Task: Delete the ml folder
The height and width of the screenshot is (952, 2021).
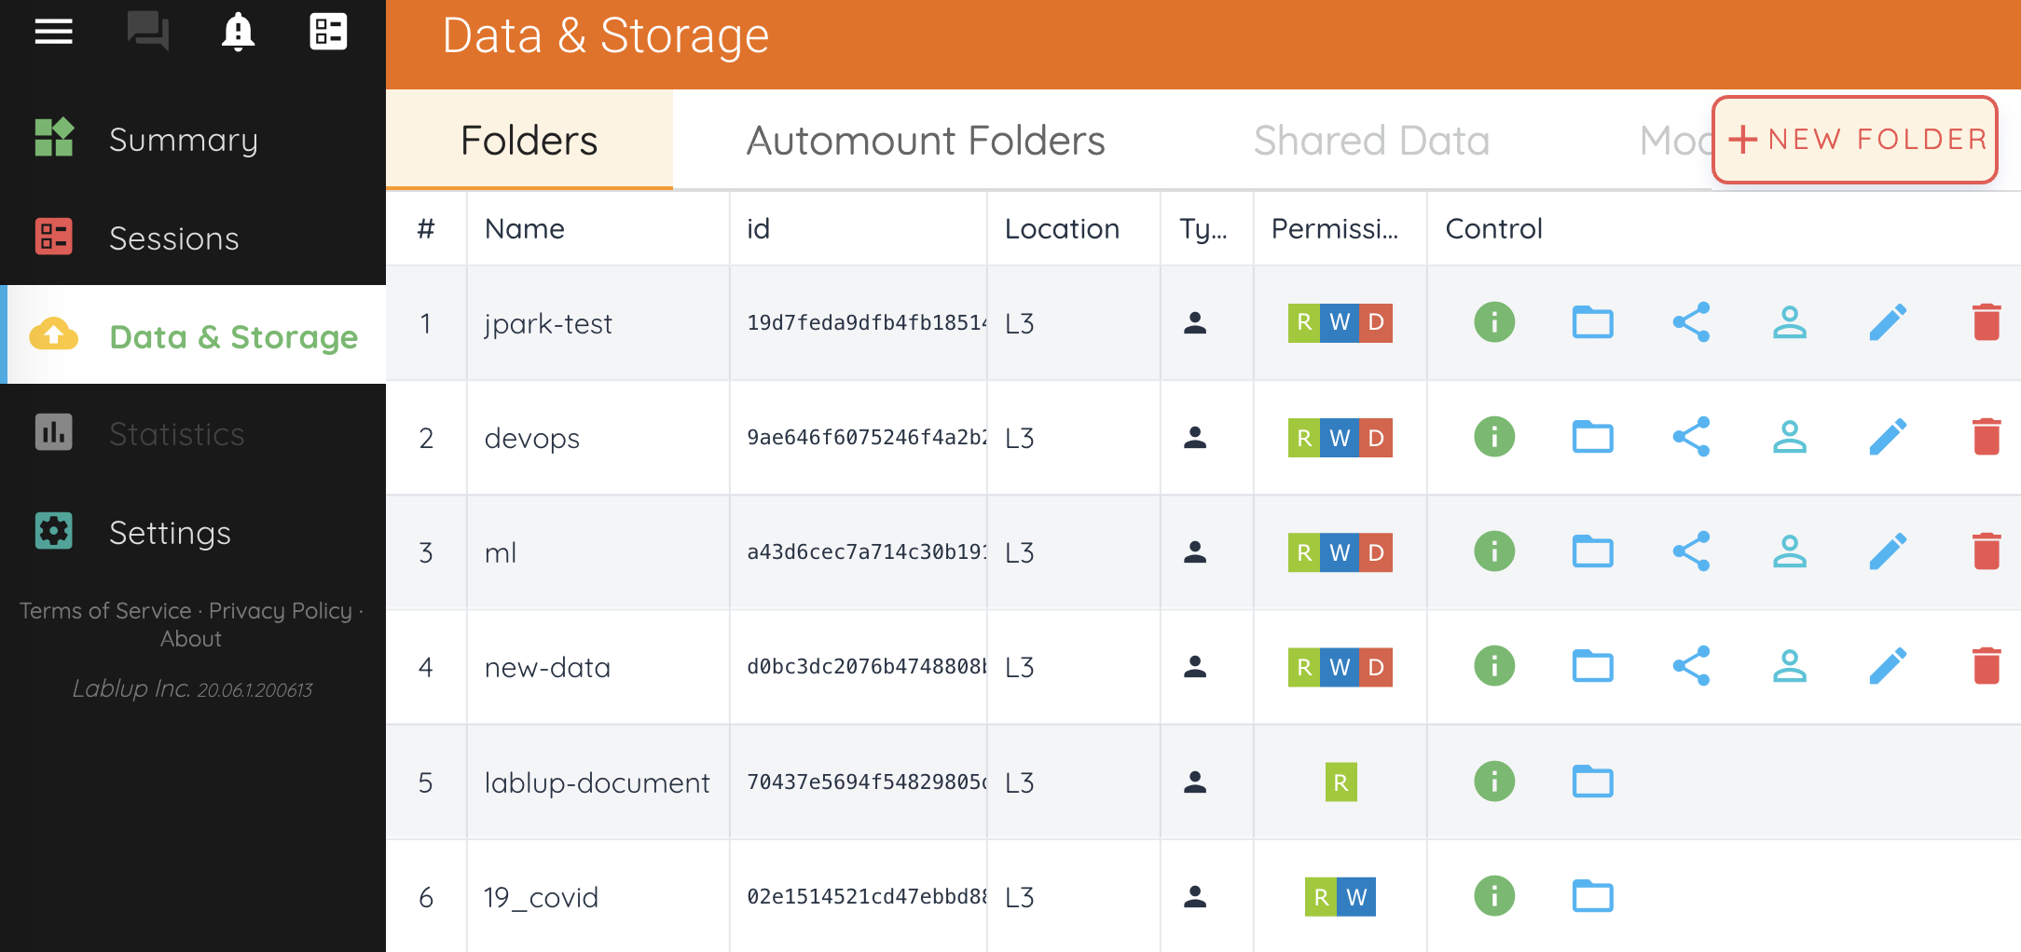Action: point(1987,551)
